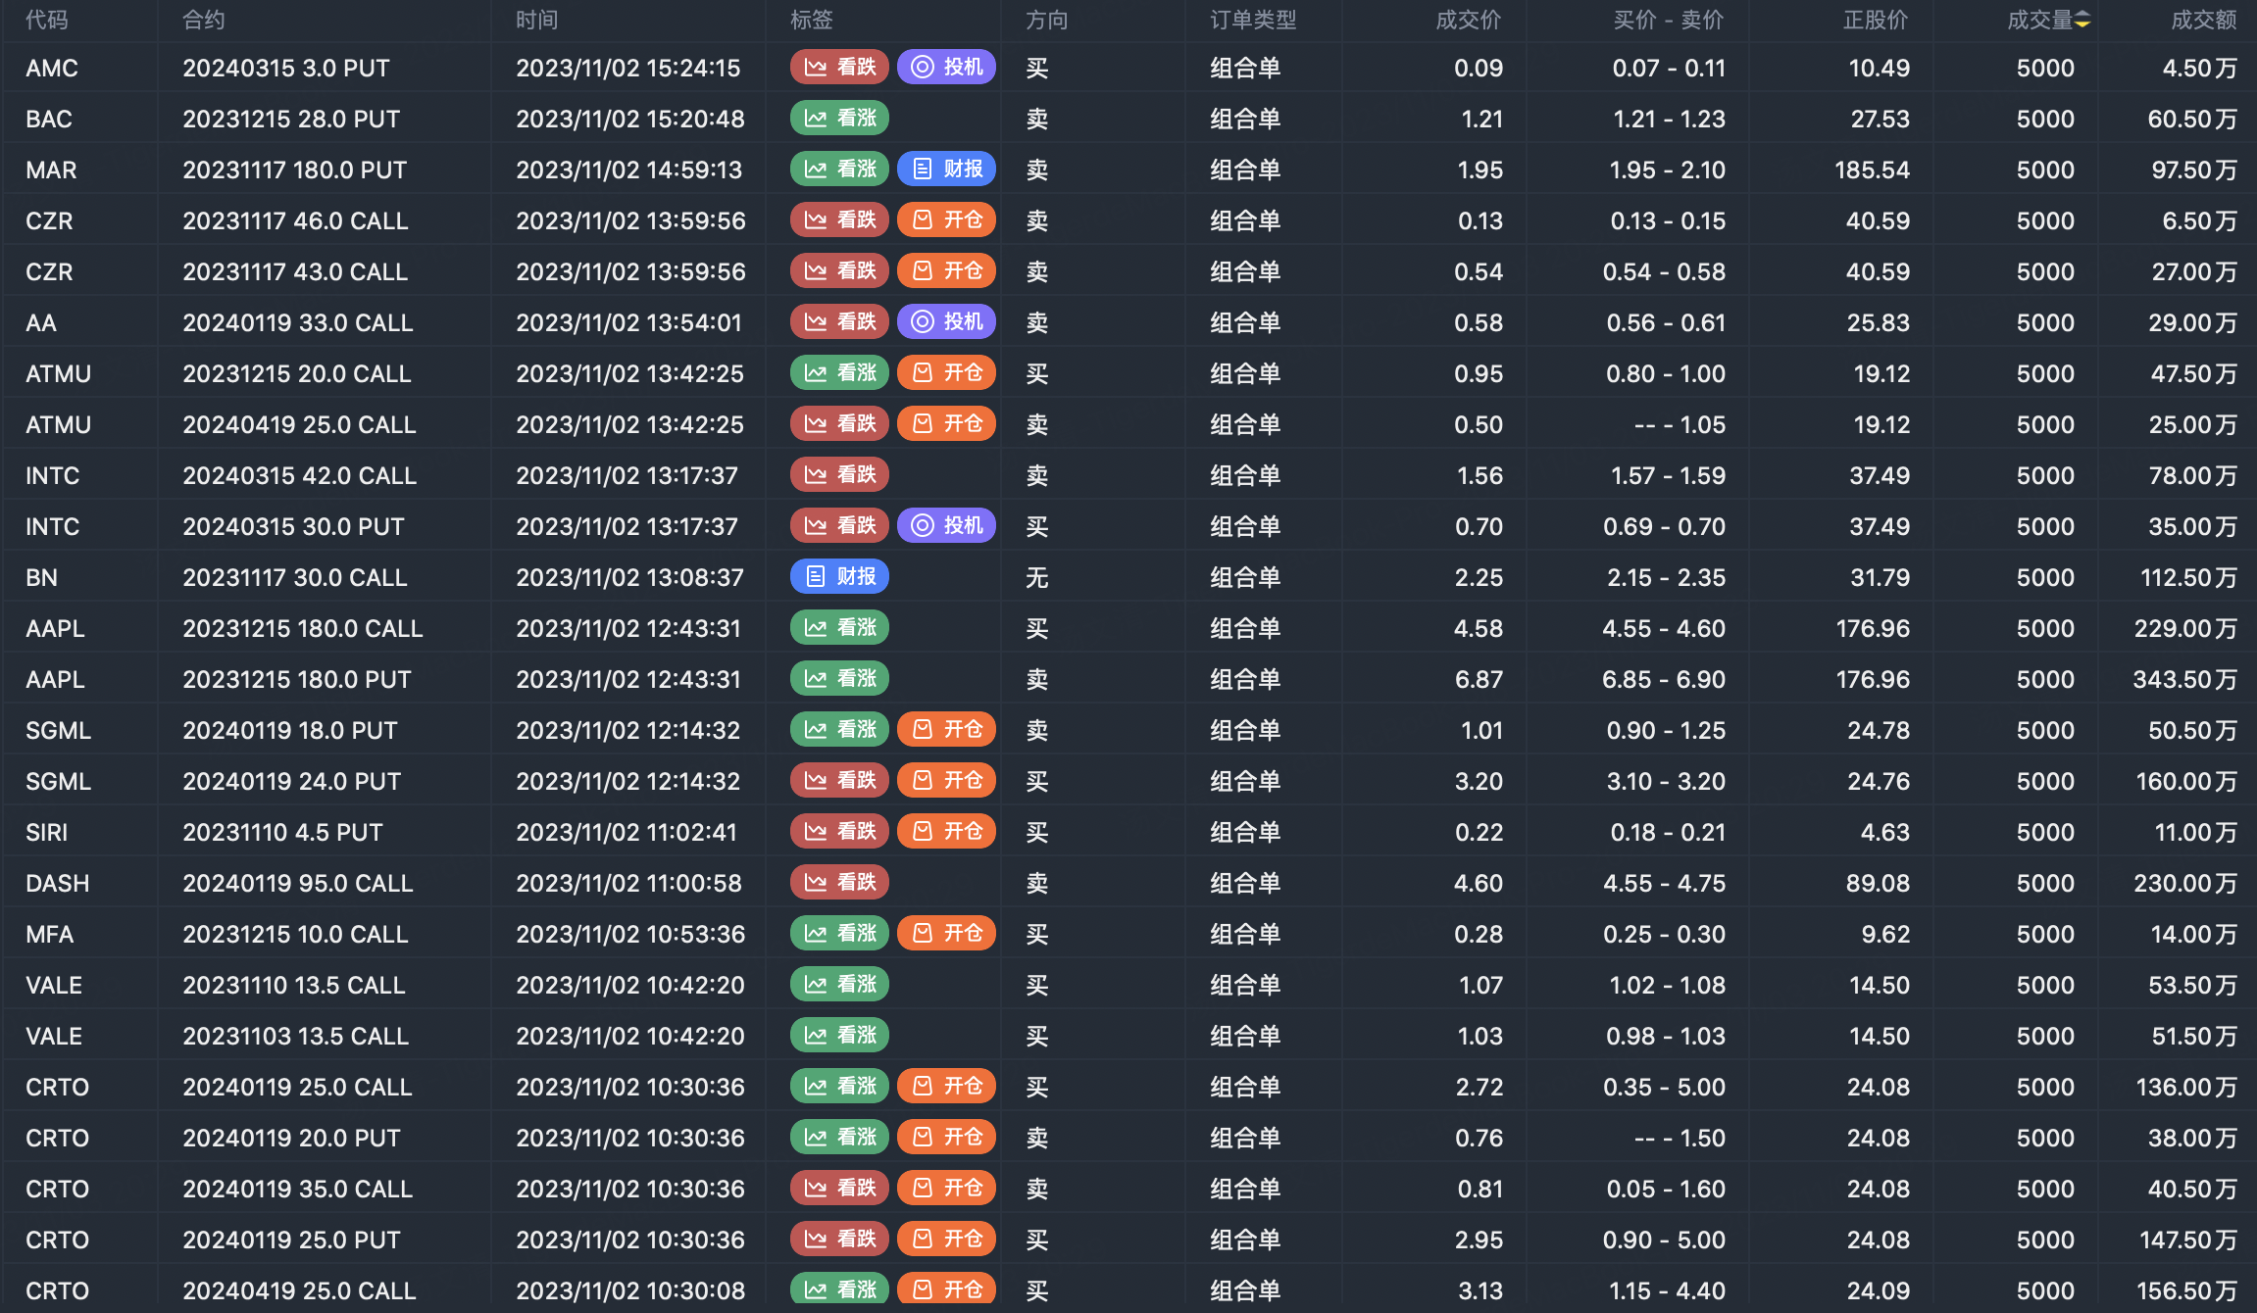This screenshot has width=2257, height=1313.
Task: Click 看涨 tag in VALE 20231110 row
Action: pyautogui.click(x=839, y=984)
